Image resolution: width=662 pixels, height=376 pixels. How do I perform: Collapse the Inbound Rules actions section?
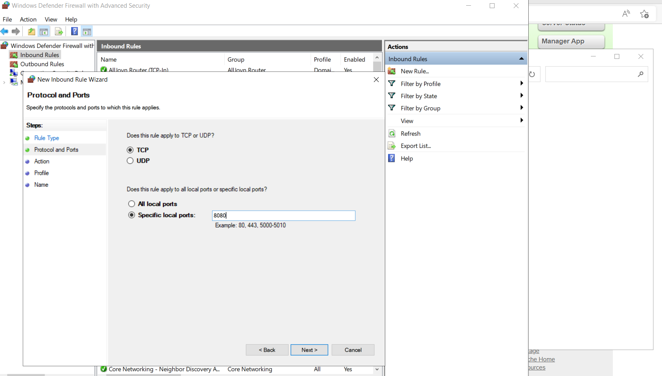click(521, 59)
